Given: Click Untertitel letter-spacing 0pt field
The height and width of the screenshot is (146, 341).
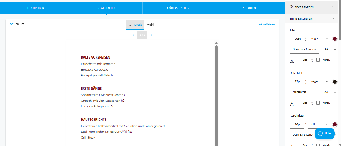Looking at the screenshot, I should (x=303, y=103).
